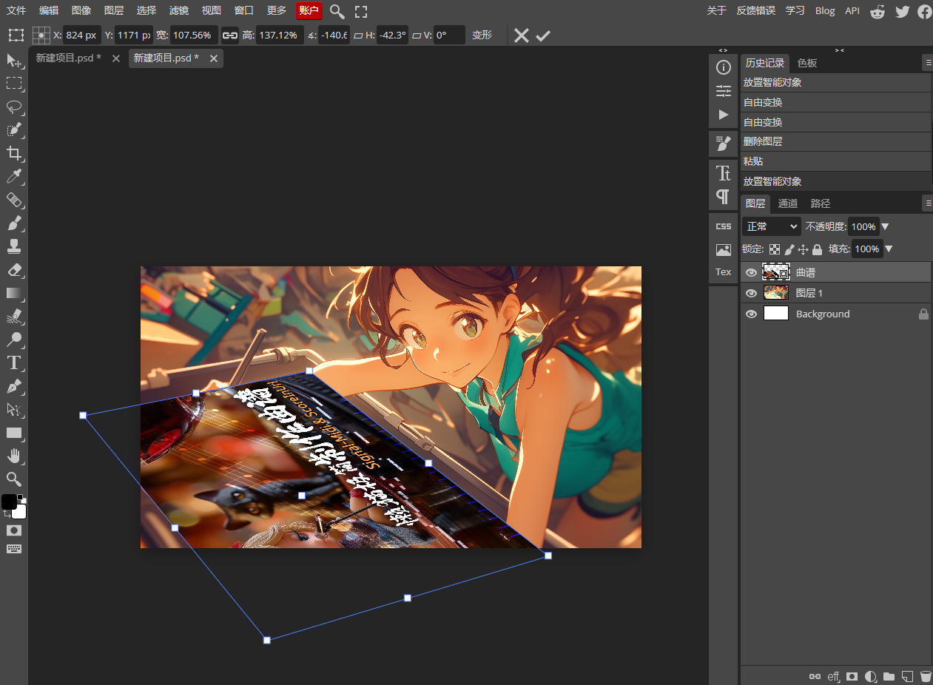Open the CSS panel
Screen dimensions: 933x685
724,226
